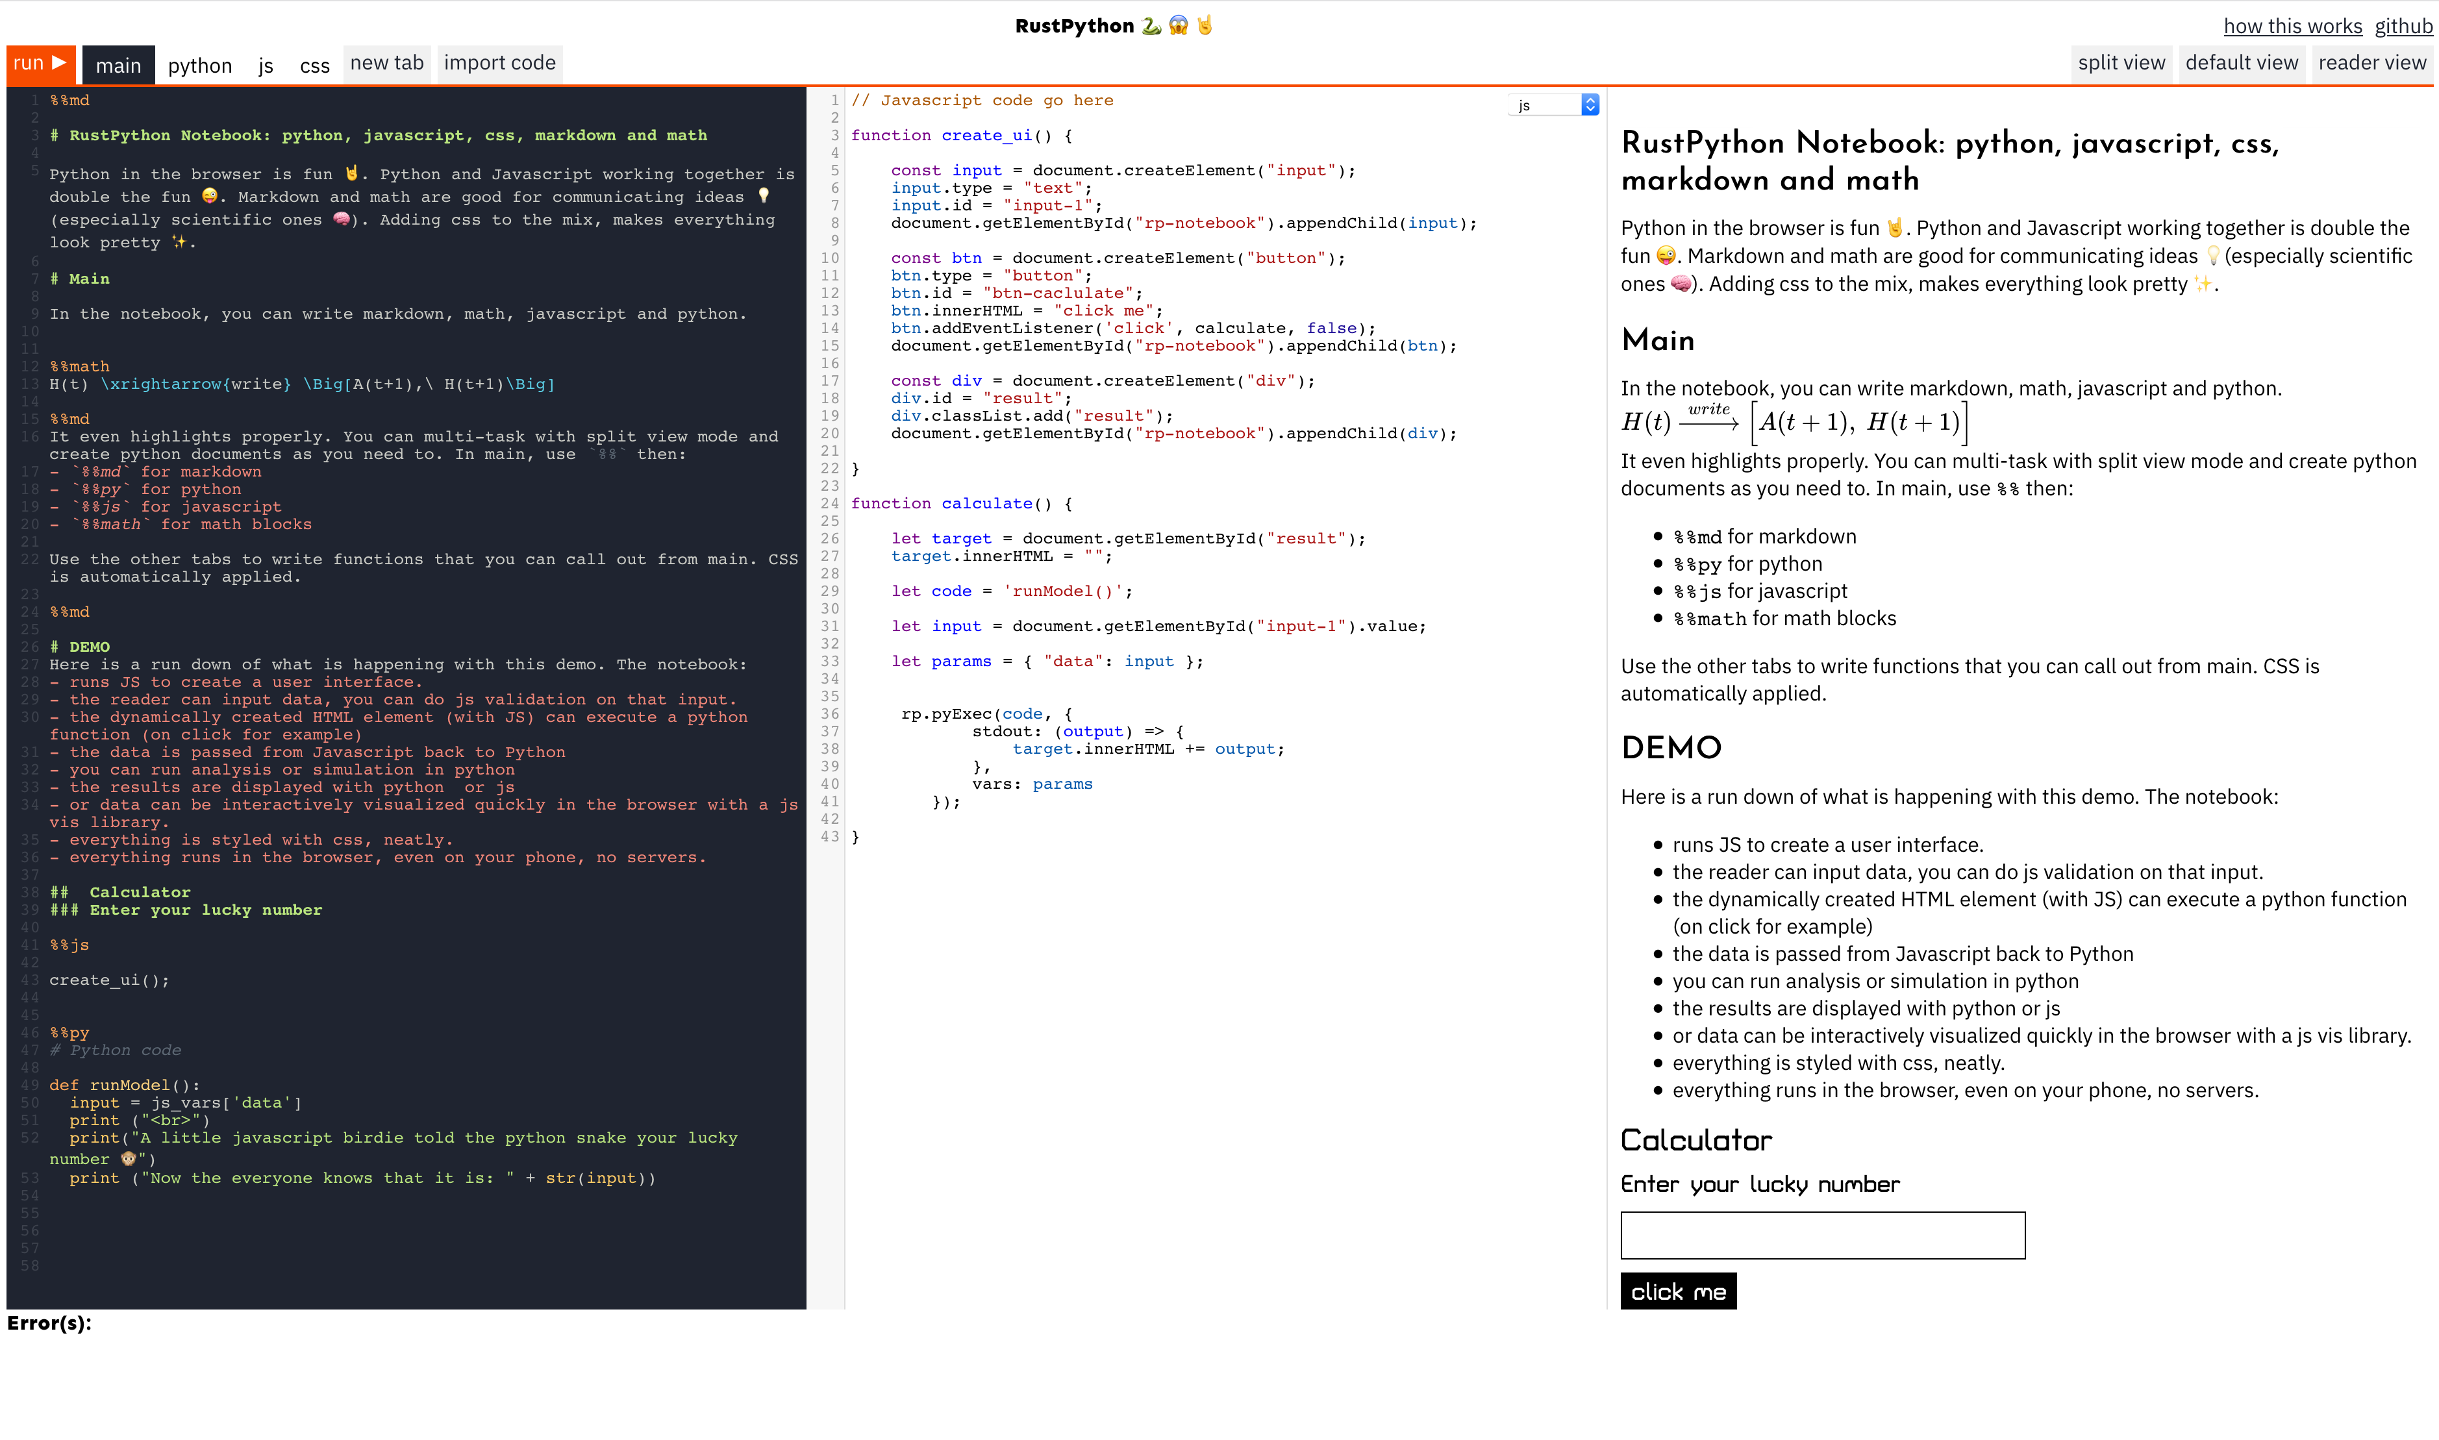
Task: Open the js language dropdown
Action: pos(1553,105)
